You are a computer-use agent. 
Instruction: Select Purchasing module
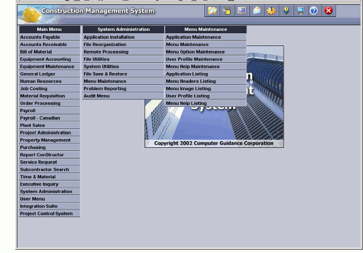(50, 147)
